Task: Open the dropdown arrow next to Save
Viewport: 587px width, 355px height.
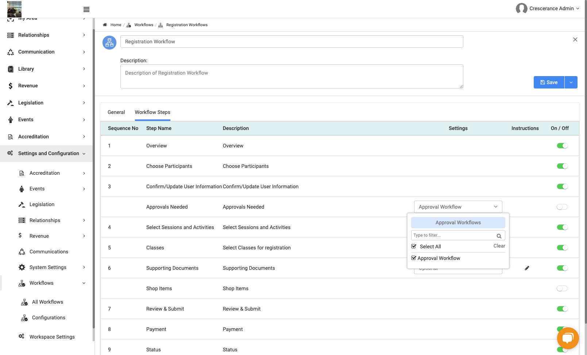Action: (x=571, y=82)
